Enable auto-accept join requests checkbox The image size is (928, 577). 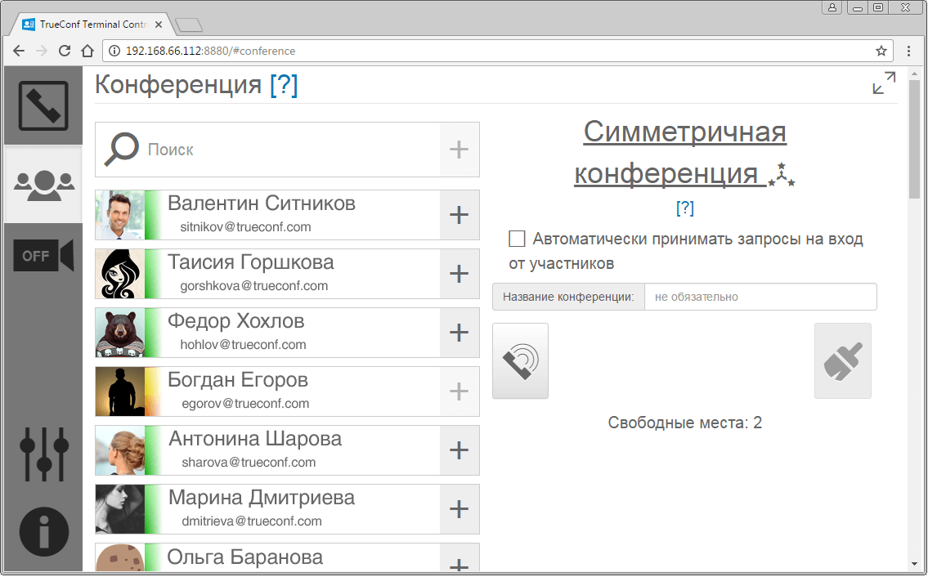click(x=517, y=239)
